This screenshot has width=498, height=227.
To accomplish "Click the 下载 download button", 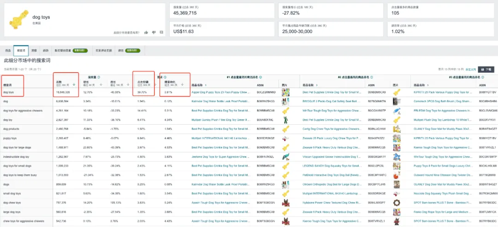I will (x=486, y=69).
